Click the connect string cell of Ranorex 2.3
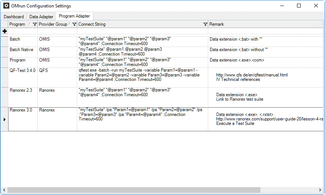Viewport: 325px width, 195px height. point(143,97)
